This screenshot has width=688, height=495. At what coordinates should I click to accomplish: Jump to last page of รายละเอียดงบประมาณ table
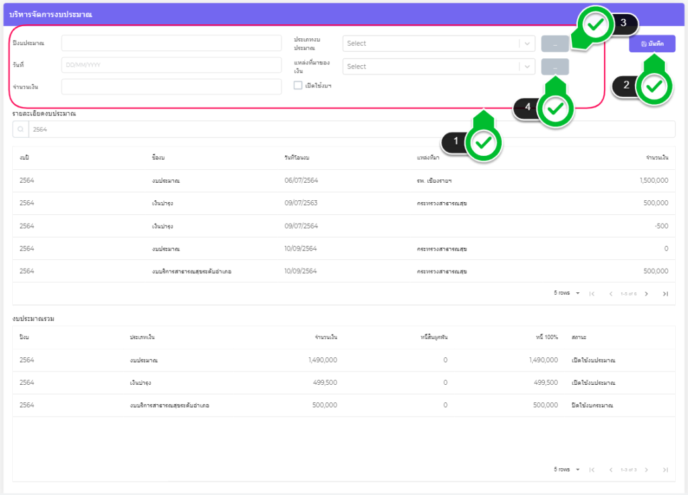coord(665,294)
